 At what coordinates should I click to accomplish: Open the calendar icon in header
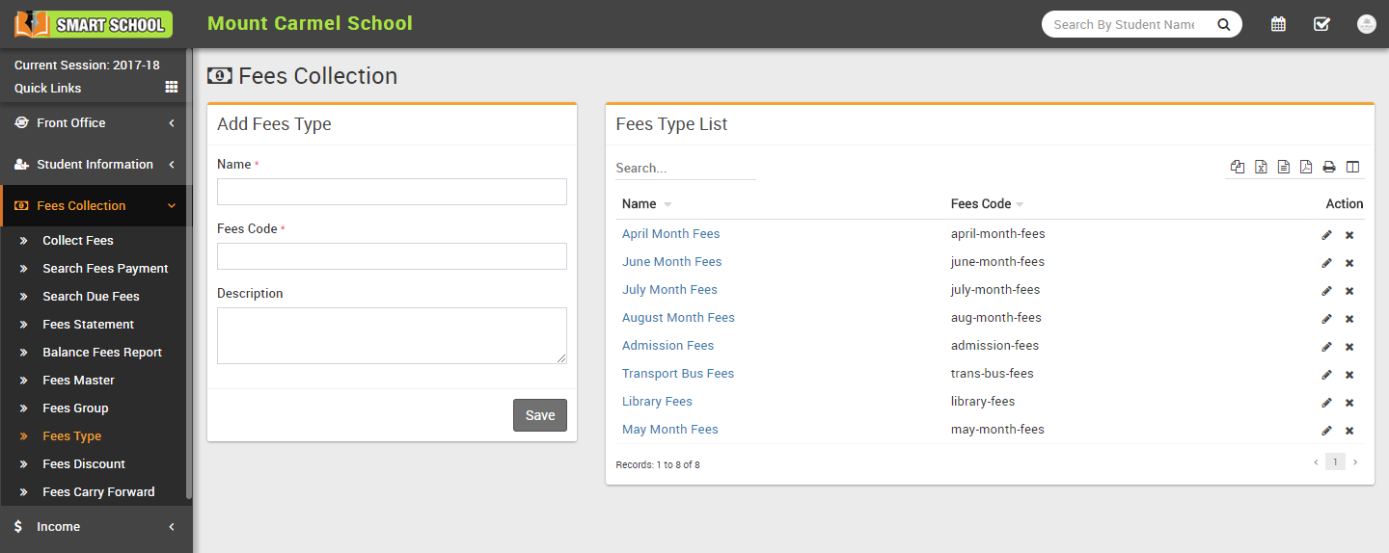pyautogui.click(x=1278, y=24)
